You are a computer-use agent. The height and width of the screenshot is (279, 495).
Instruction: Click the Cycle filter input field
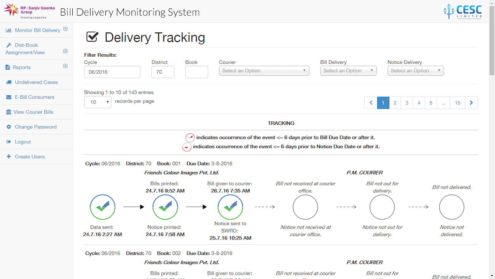click(112, 72)
